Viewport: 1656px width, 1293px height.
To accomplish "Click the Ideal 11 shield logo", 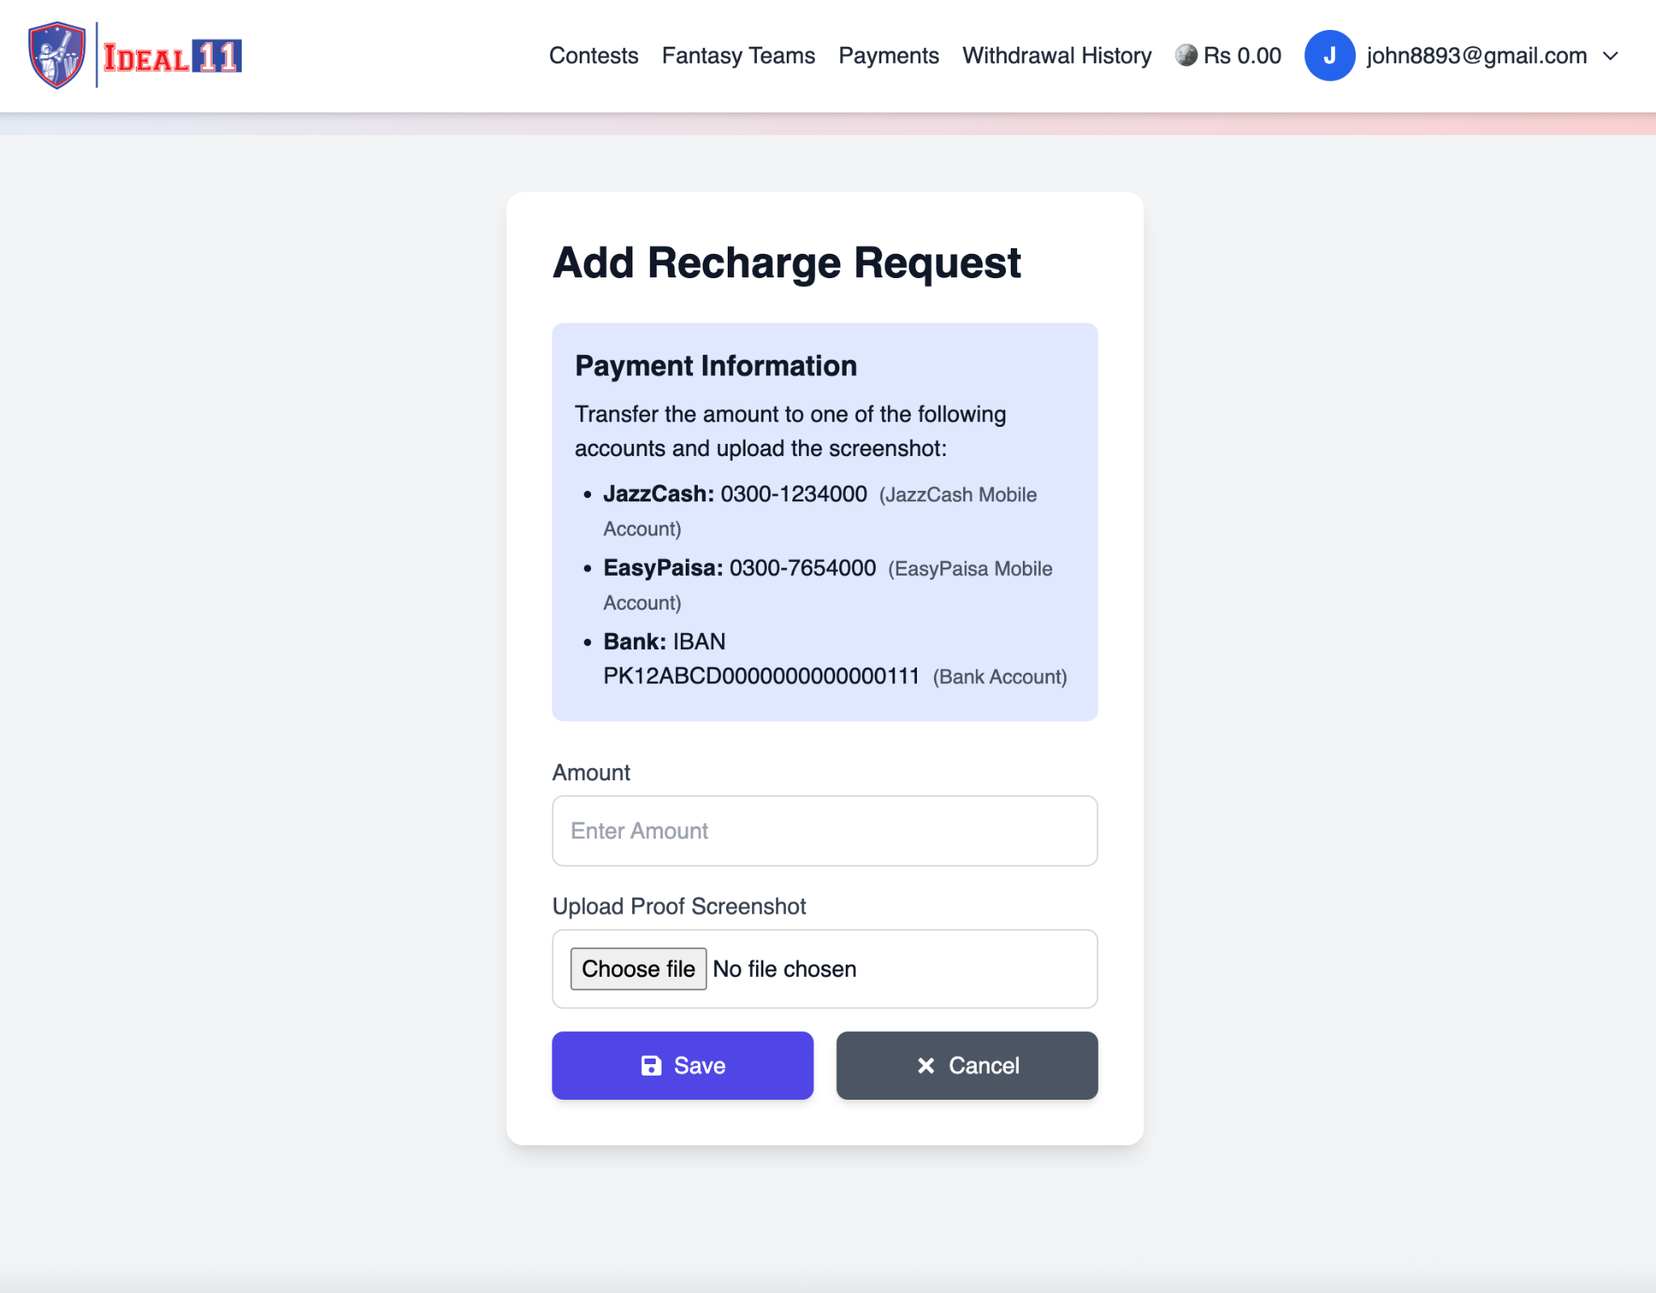I will pos(57,55).
